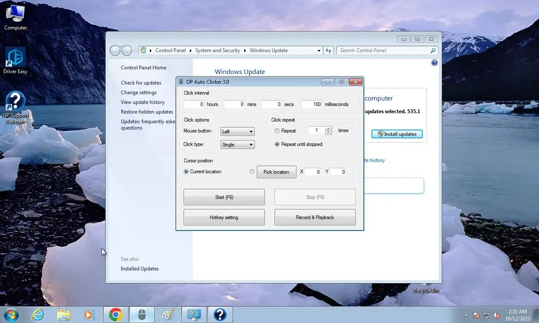Viewport: 539px width, 323px height.
Task: Go forward in the Control Panel window
Action: point(127,50)
